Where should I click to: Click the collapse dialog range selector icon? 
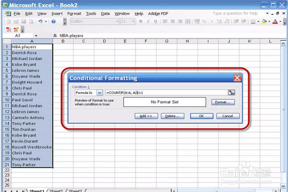tap(231, 93)
